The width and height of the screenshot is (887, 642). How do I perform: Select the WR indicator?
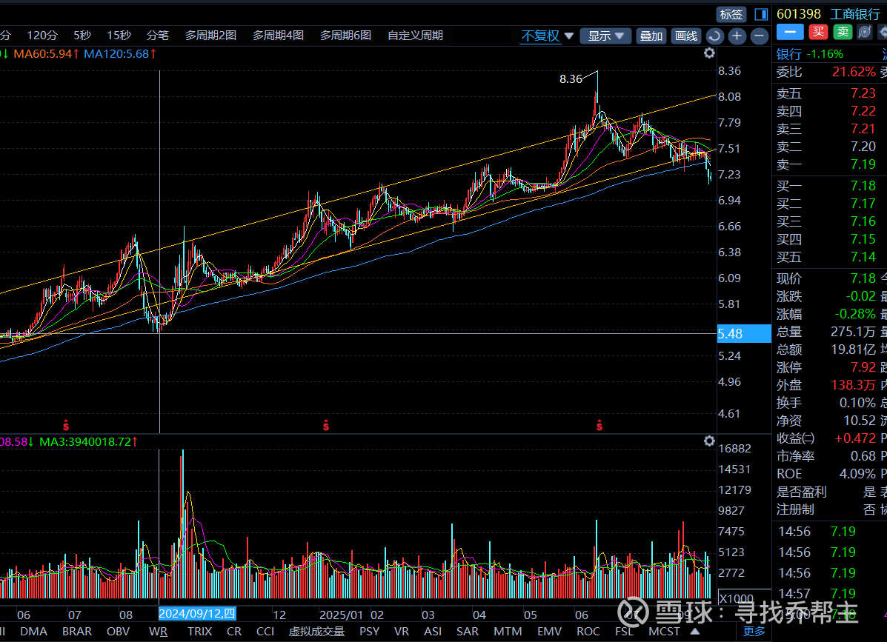[x=158, y=631]
